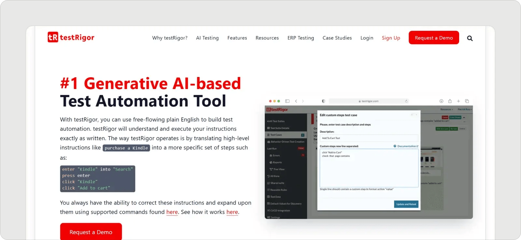This screenshot has width=521, height=240.
Task: Open the Documentation link in the dialog
Action: click(406, 146)
